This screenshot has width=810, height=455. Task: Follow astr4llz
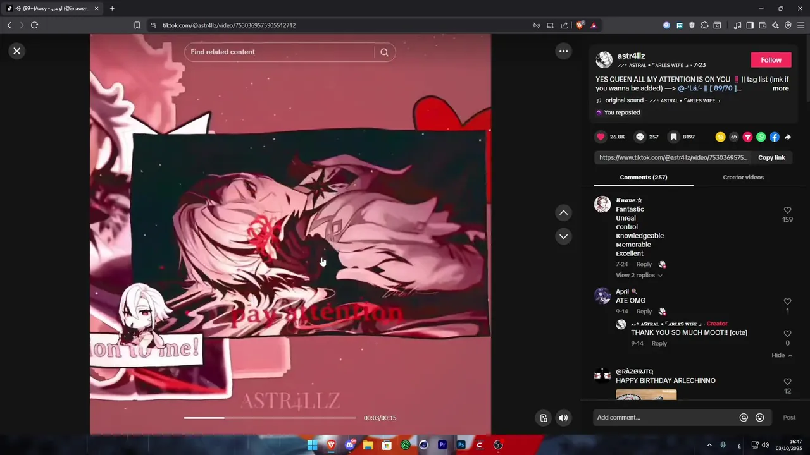[771, 60]
